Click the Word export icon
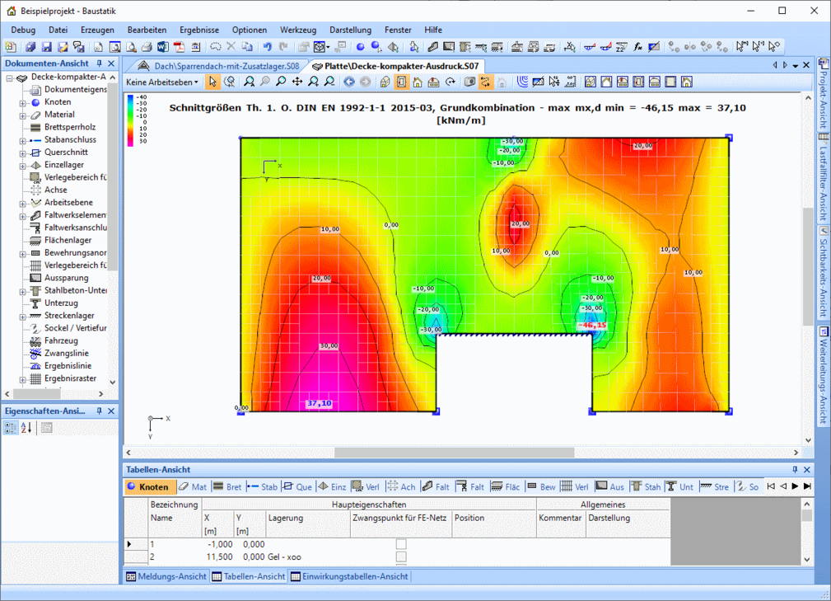 [162, 47]
